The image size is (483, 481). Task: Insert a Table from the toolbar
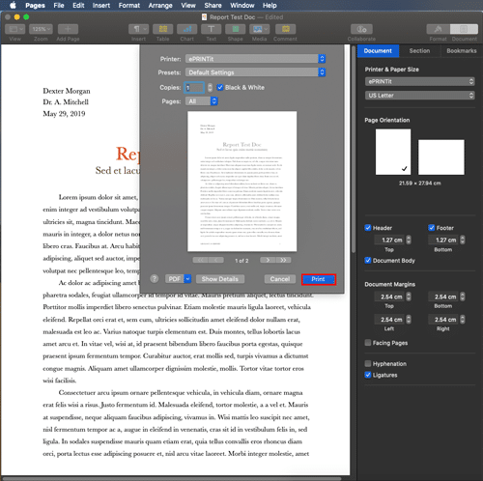click(x=163, y=29)
